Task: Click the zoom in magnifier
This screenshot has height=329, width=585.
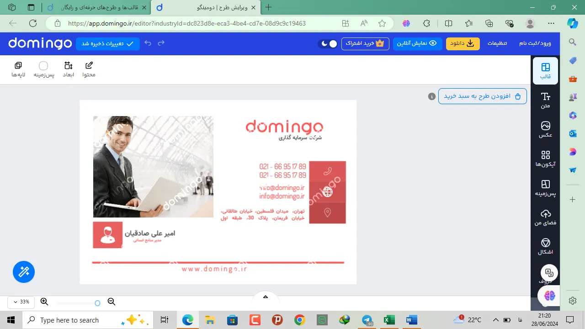Action: 44,302
